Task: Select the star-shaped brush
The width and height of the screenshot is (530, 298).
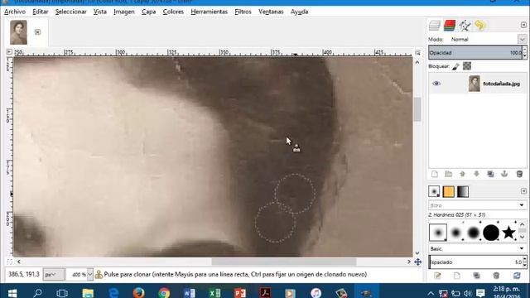Action: tap(508, 233)
